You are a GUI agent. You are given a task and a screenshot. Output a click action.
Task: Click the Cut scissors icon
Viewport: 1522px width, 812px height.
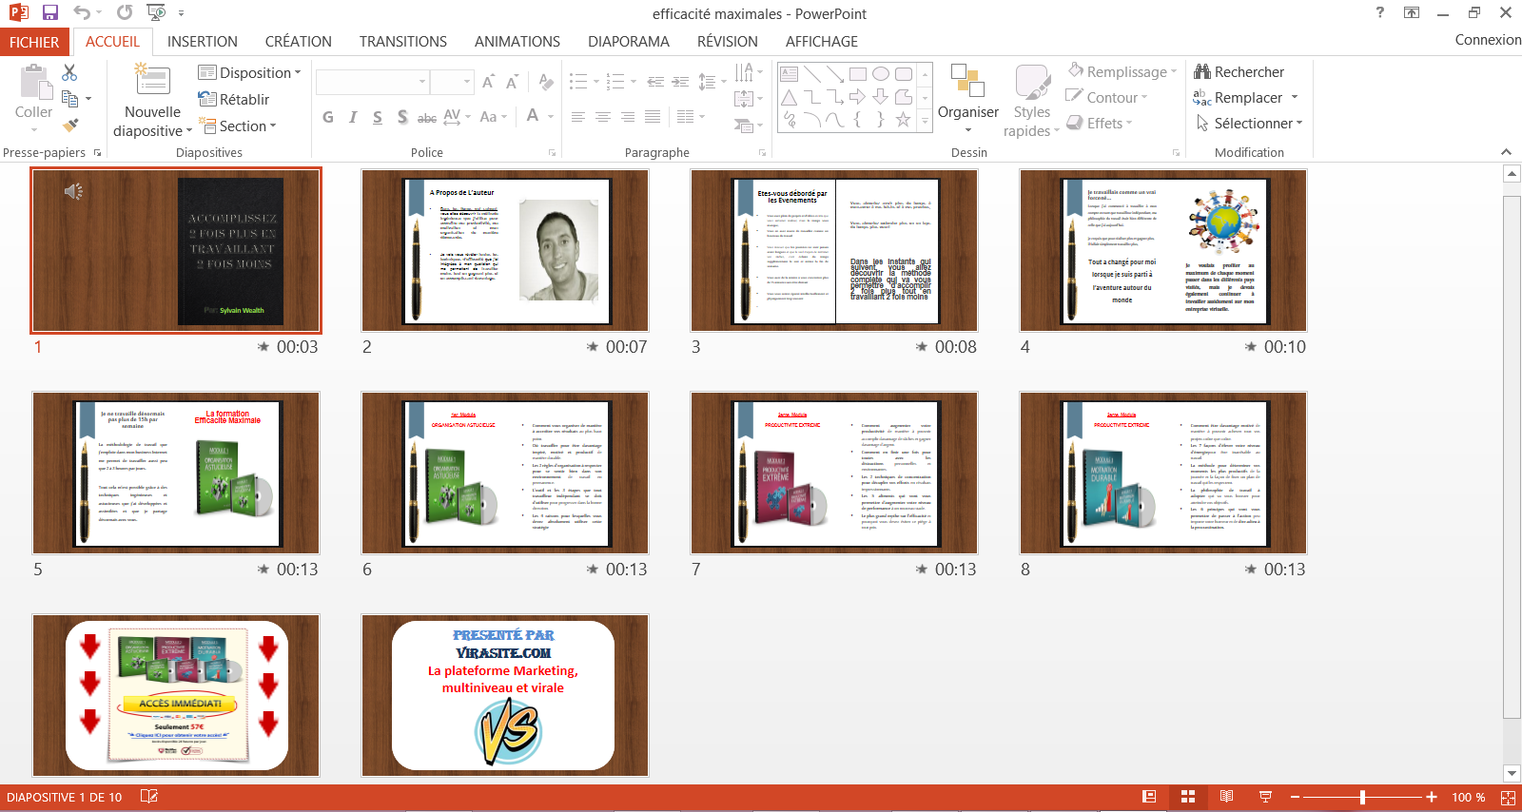coord(69,73)
